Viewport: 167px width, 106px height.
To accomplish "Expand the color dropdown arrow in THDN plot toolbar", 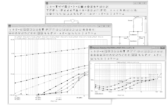I will (160, 55).
